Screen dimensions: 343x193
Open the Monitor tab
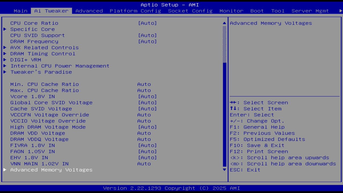click(231, 11)
